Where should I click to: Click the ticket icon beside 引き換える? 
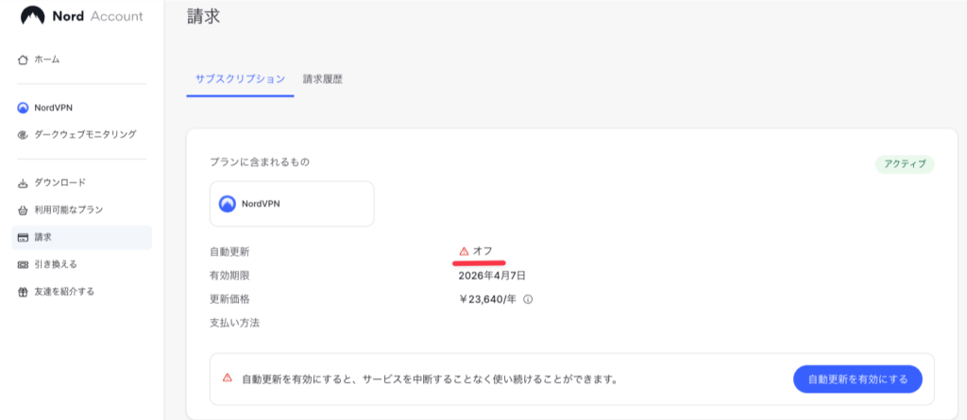pyautogui.click(x=23, y=264)
